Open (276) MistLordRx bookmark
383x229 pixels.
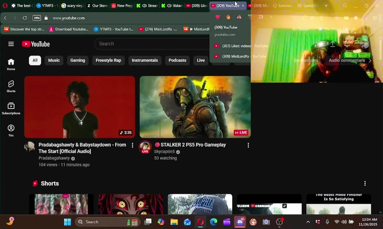pos(158,29)
